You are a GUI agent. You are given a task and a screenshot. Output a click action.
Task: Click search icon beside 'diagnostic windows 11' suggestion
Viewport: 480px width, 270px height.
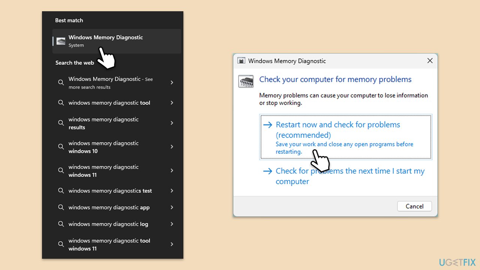tap(61, 170)
